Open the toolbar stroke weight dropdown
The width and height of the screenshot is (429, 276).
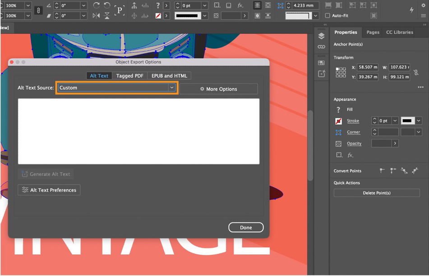click(205, 5)
